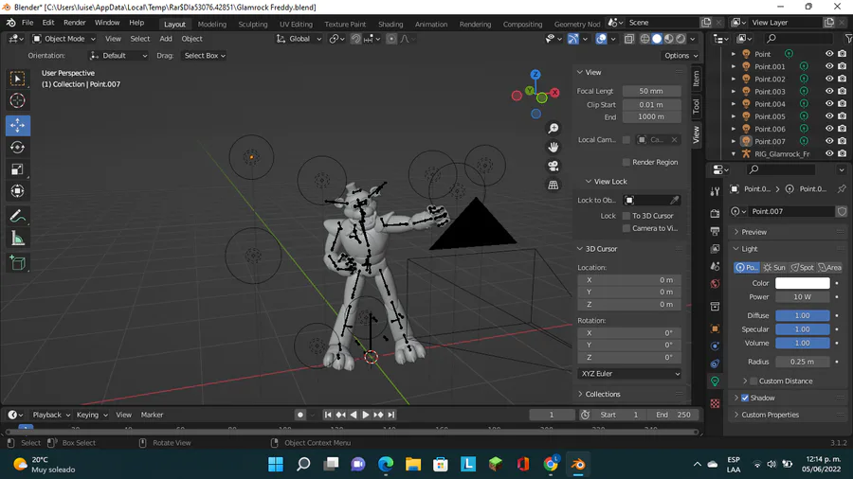Select the Add Cube tool

point(17,263)
